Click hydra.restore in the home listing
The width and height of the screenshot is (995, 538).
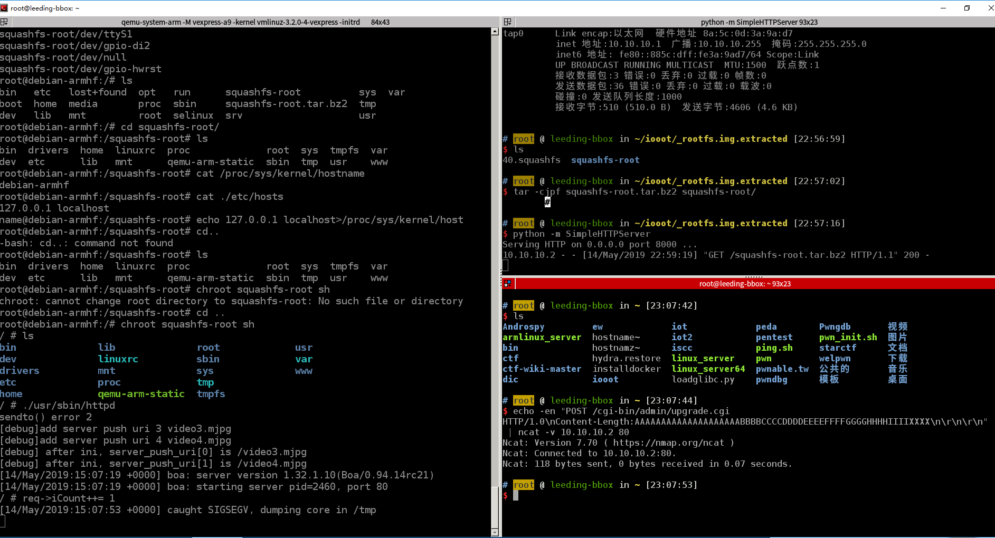627,358
